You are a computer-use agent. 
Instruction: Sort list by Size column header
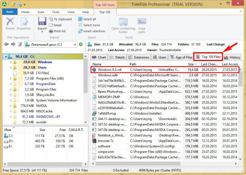tap(191, 64)
